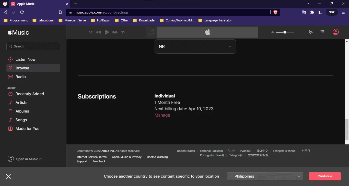Viewport: 349px width, 186px height.
Task: Open the browser main menu
Action: pyautogui.click(x=343, y=12)
